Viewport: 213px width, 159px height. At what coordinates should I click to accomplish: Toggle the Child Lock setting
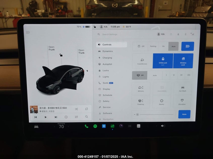pyautogui.click(x=163, y=61)
